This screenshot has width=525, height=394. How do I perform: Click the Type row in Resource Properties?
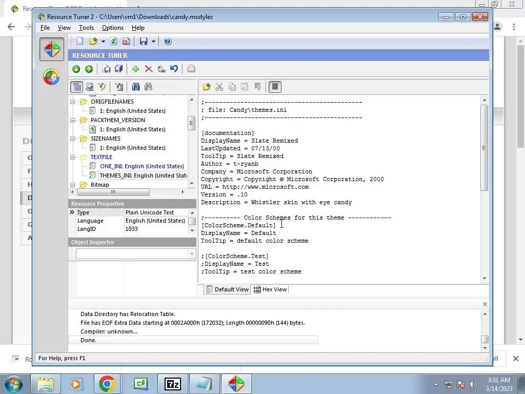coord(129,212)
